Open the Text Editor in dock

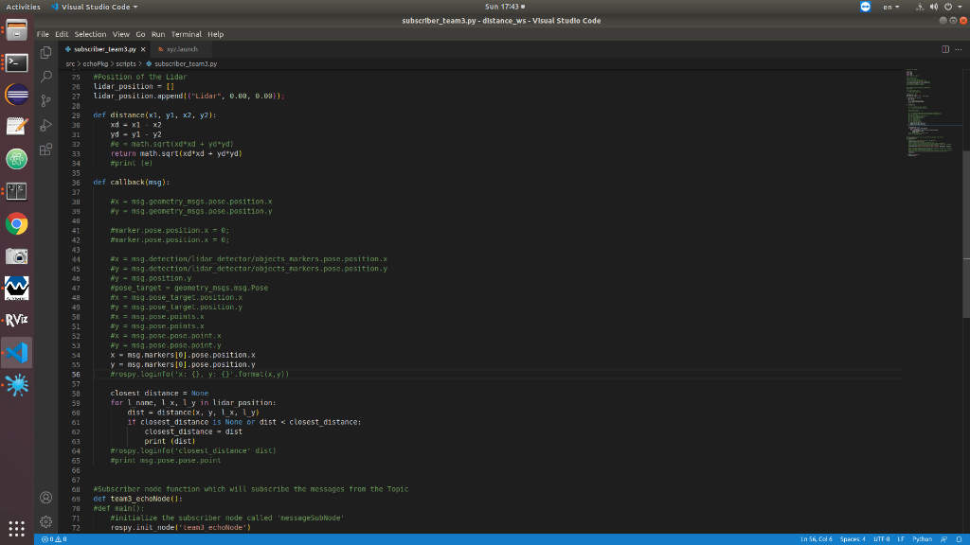point(17,127)
